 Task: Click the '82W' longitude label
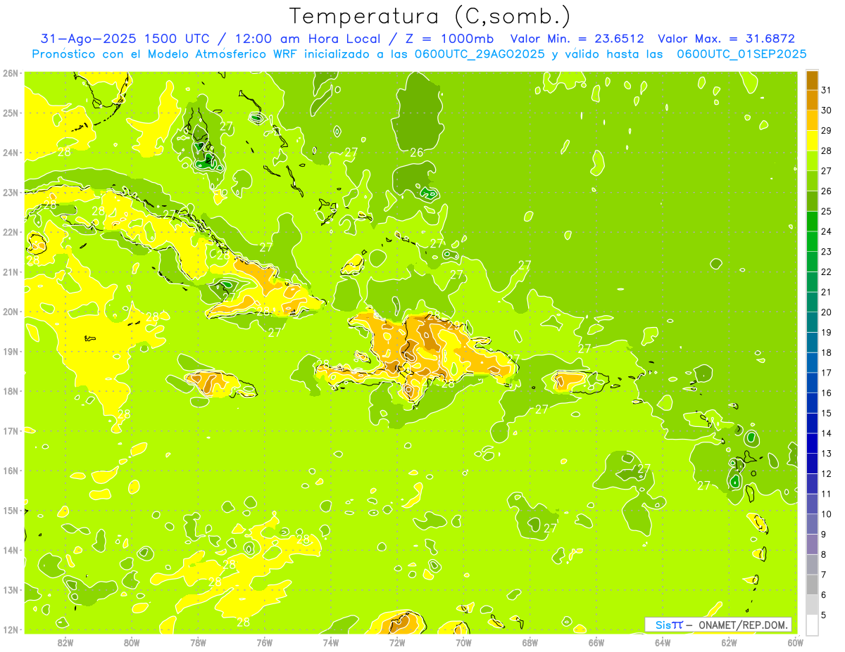pyautogui.click(x=65, y=642)
